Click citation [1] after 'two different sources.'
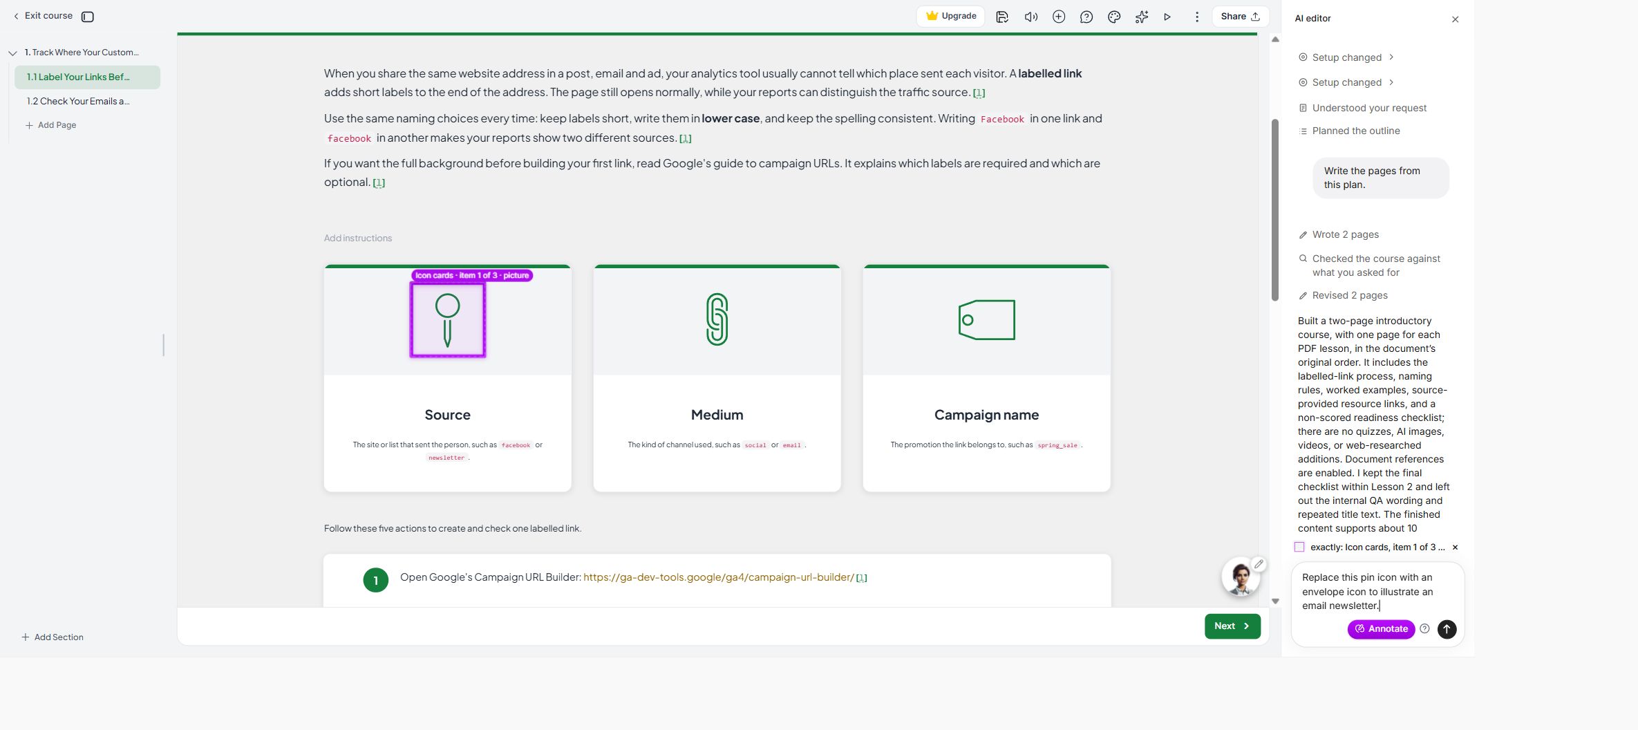1638x730 pixels. pos(685,138)
